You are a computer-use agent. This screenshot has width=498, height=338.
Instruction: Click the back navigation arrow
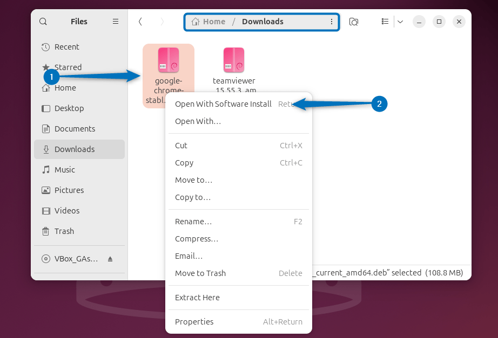pyautogui.click(x=140, y=22)
